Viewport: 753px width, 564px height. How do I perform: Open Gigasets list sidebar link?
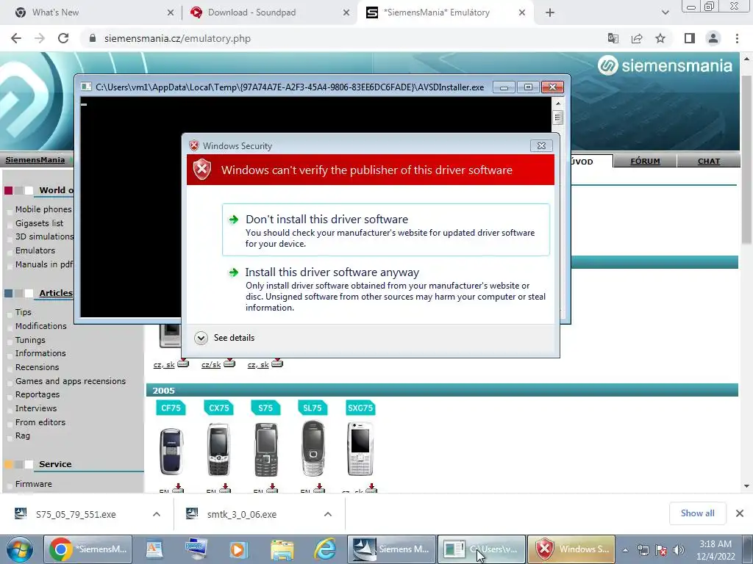(x=39, y=223)
